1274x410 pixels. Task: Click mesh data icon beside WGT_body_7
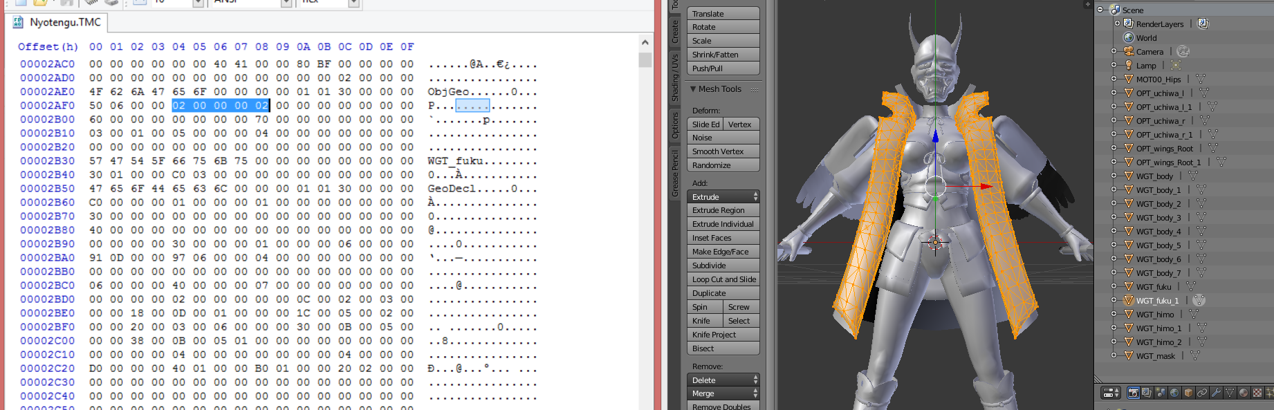click(1201, 272)
